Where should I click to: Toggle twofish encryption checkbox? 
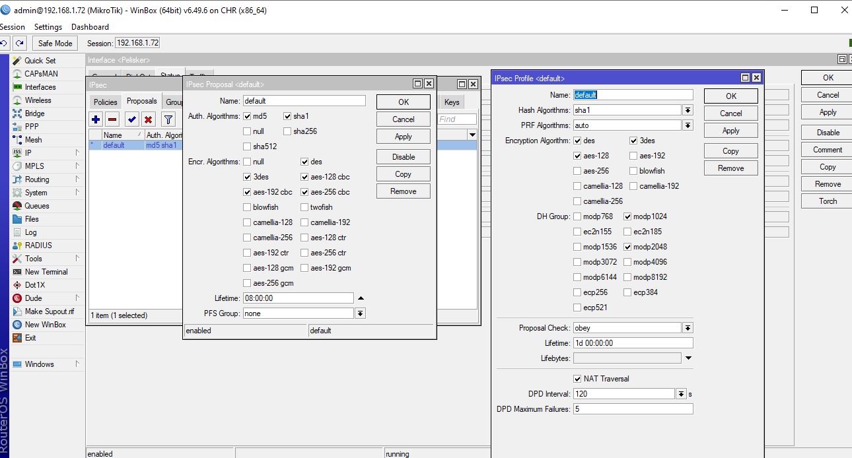304,207
